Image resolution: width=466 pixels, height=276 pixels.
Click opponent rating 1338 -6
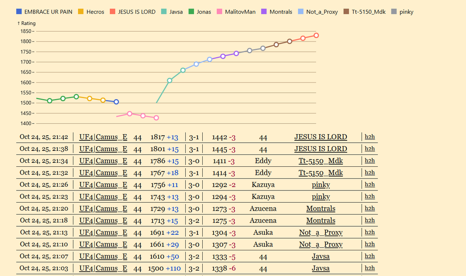224,268
